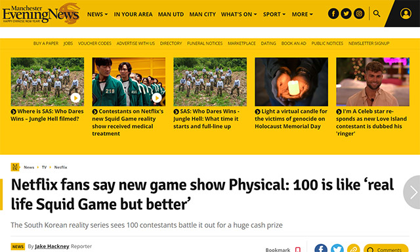Copy article link with chain icon
The image size is (420, 252).
[x=354, y=249]
